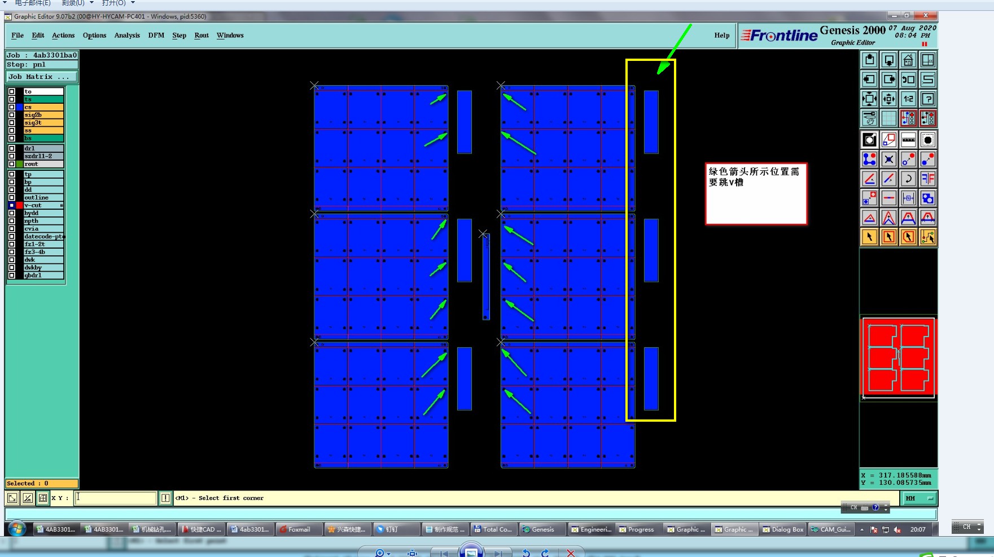Open the Total Co... taskbar button
Viewport: 994px width, 557px height.
pyautogui.click(x=493, y=529)
